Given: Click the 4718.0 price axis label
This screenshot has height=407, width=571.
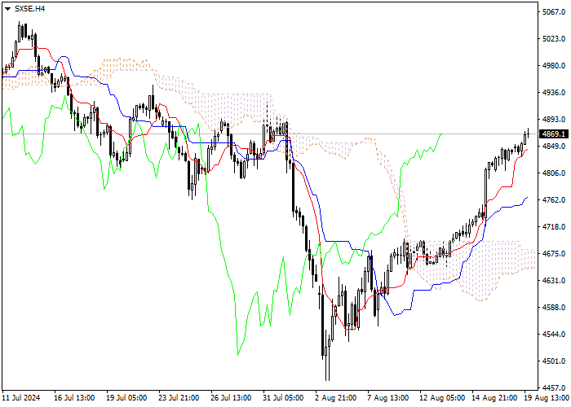Looking at the screenshot, I should [x=554, y=227].
